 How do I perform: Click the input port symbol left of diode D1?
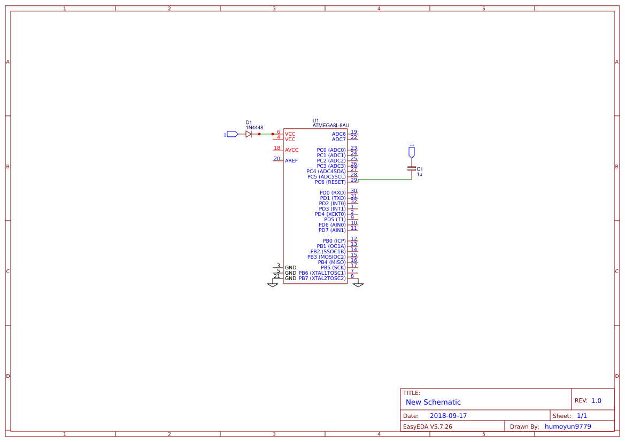232,134
